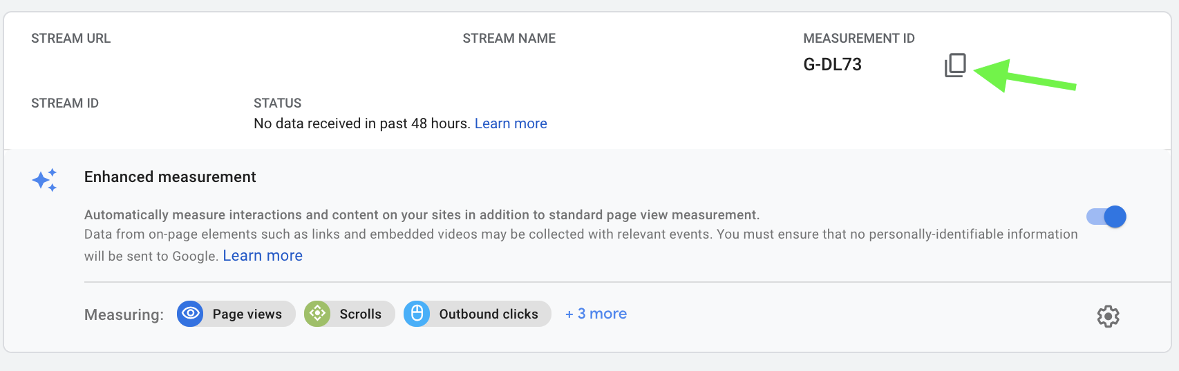Click the 'No data received' status message
The width and height of the screenshot is (1179, 371).
click(x=362, y=123)
